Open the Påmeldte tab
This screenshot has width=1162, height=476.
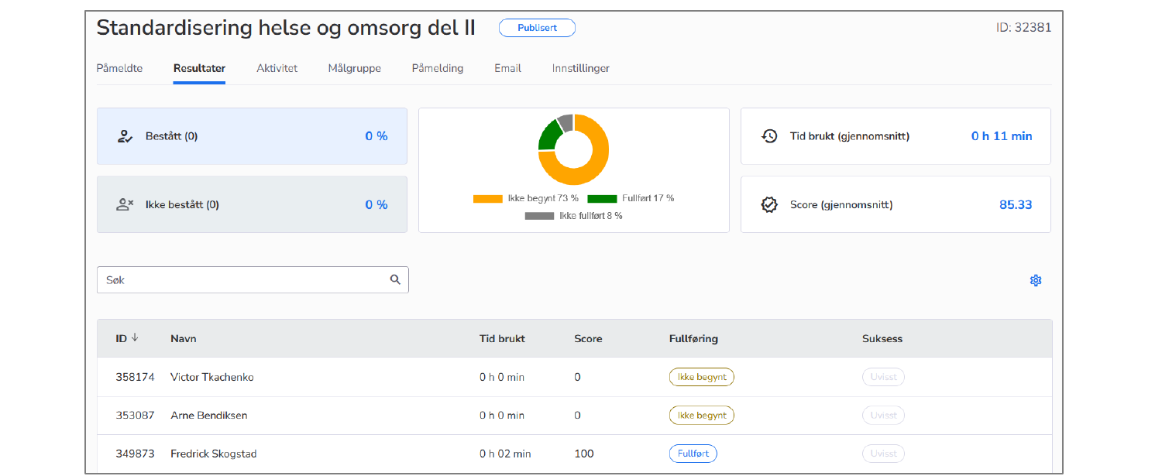pos(119,68)
